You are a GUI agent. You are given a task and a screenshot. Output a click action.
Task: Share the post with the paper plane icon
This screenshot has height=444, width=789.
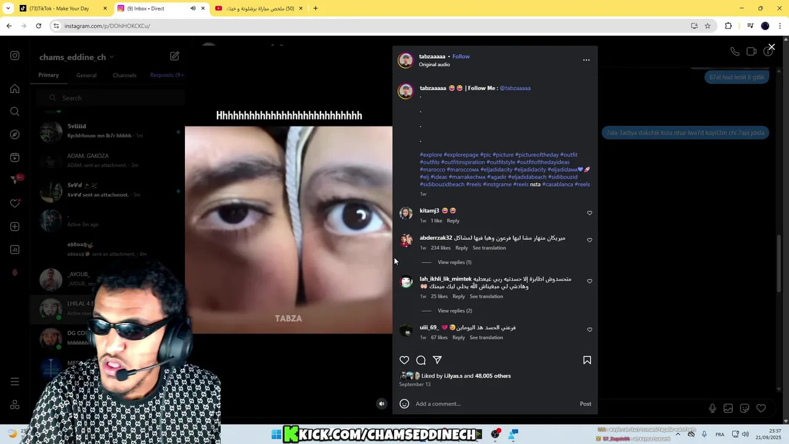click(x=437, y=360)
